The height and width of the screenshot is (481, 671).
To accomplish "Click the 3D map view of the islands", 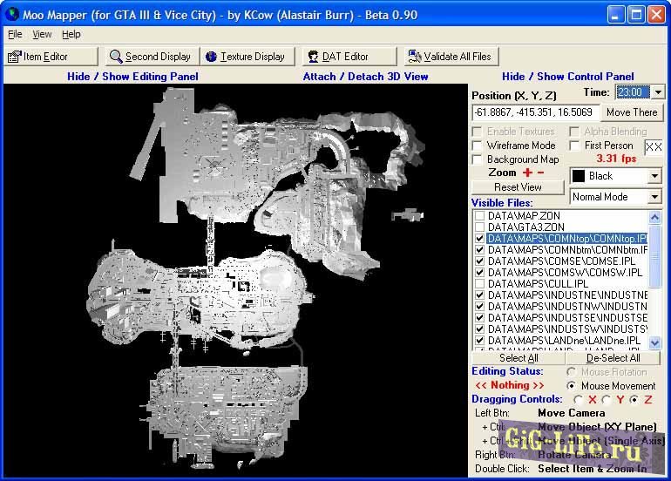I will click(235, 281).
